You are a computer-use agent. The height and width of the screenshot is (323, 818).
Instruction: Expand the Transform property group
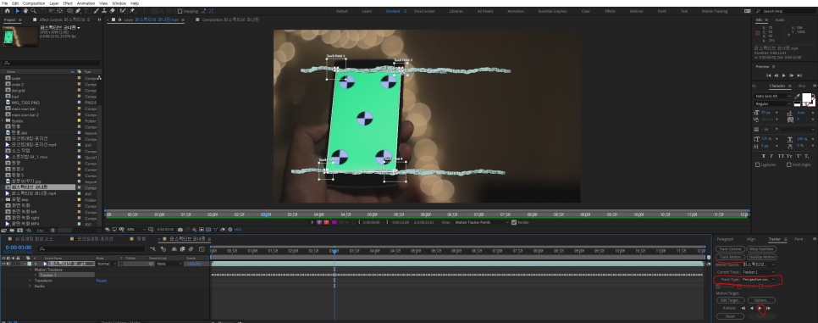(x=30, y=281)
